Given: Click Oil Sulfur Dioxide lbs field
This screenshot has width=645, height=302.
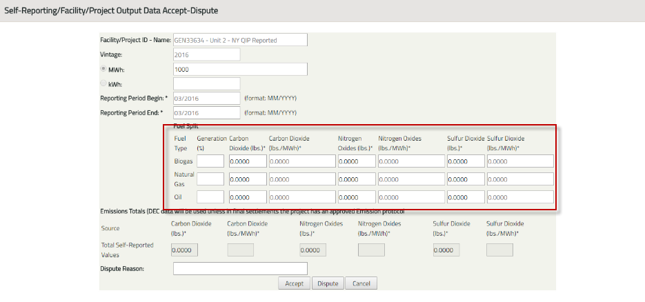Looking at the screenshot, I should point(466,197).
